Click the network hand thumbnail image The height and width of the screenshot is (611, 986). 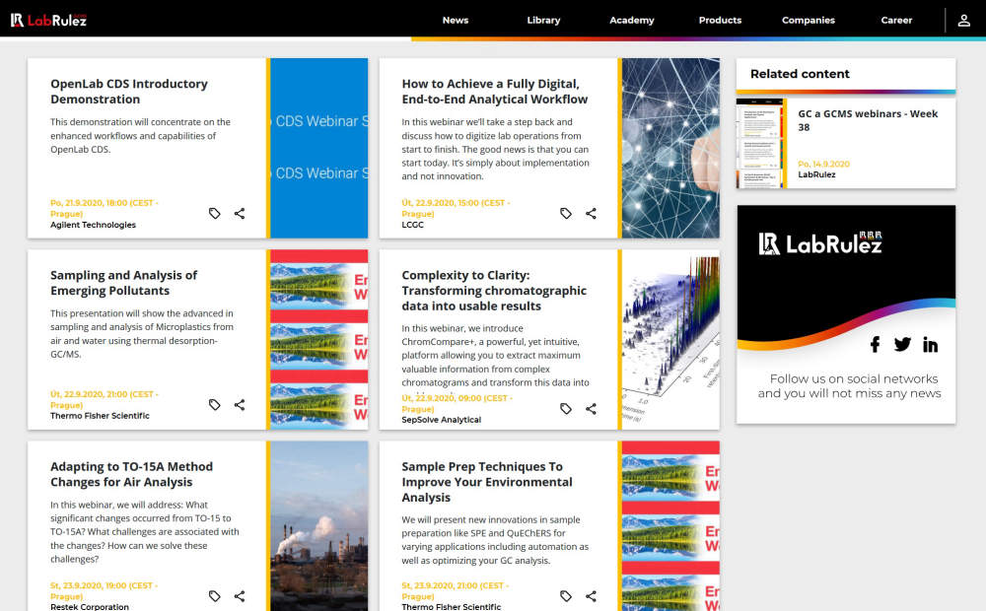670,148
